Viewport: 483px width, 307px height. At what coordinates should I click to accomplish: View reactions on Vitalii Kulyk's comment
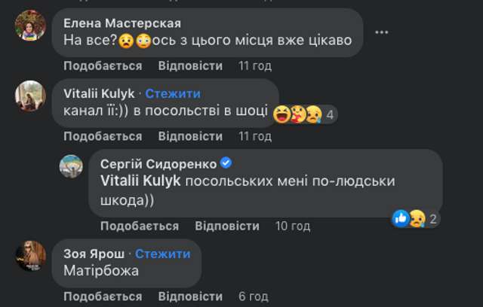(303, 114)
